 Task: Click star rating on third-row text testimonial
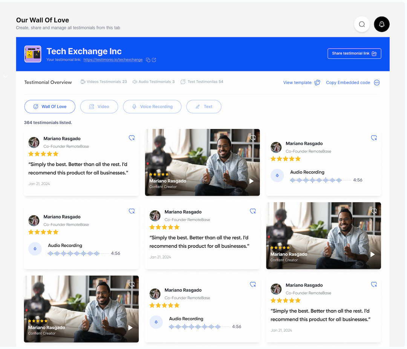(x=286, y=301)
